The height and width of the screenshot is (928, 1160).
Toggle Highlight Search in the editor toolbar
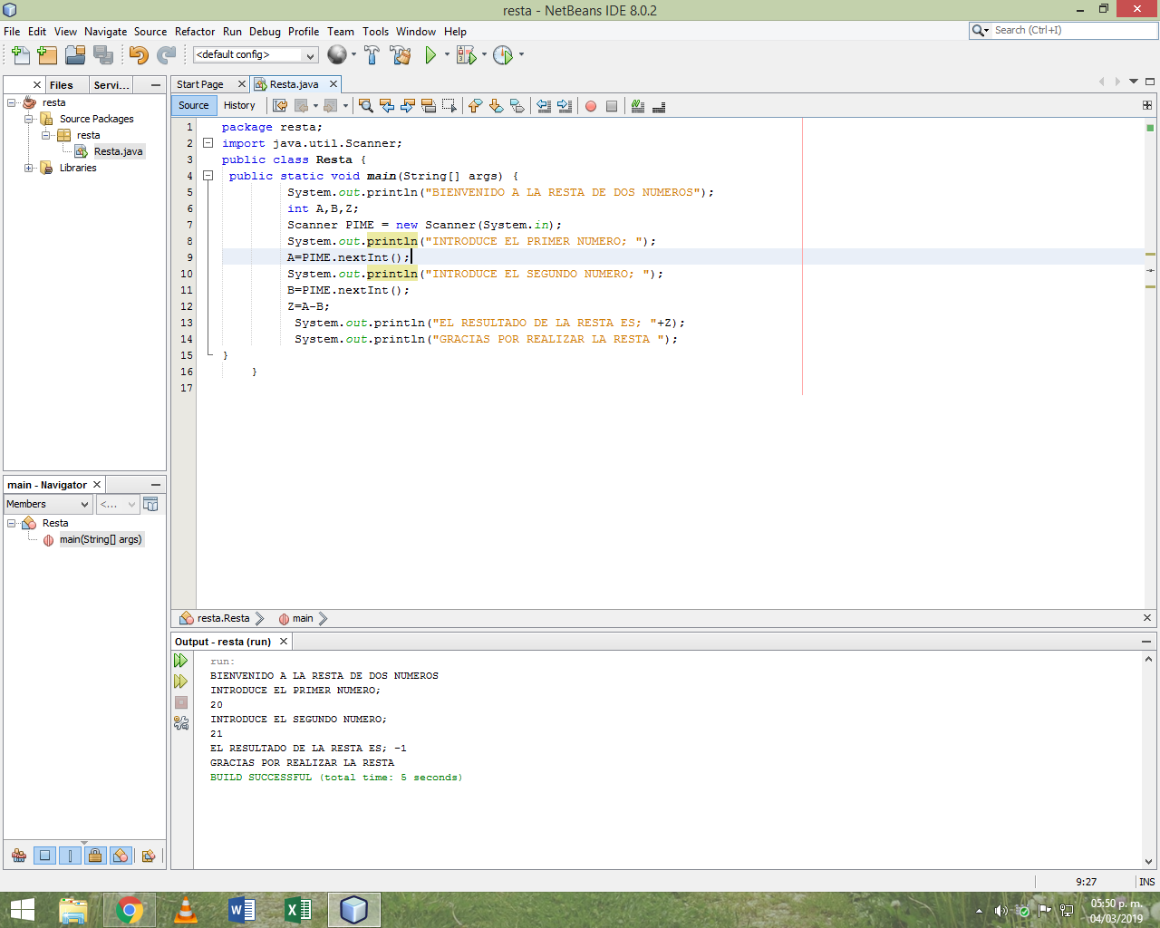pyautogui.click(x=429, y=106)
